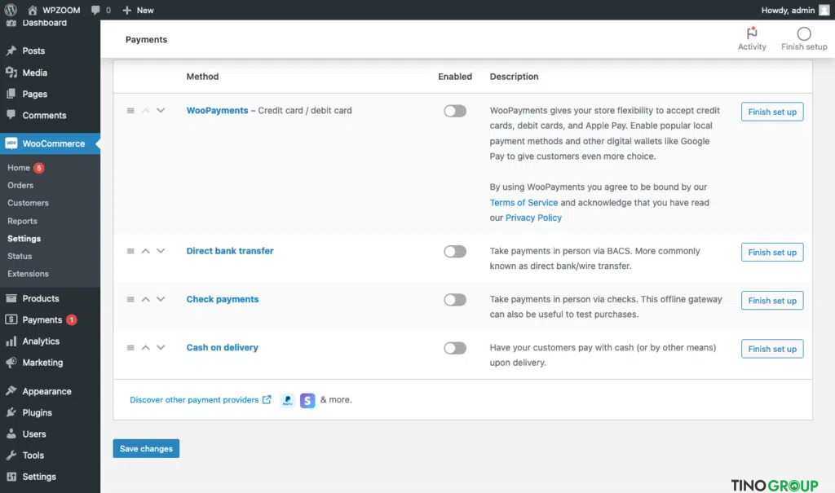835x493 pixels.
Task: Click the Analytics bar chart icon
Action: (x=11, y=341)
